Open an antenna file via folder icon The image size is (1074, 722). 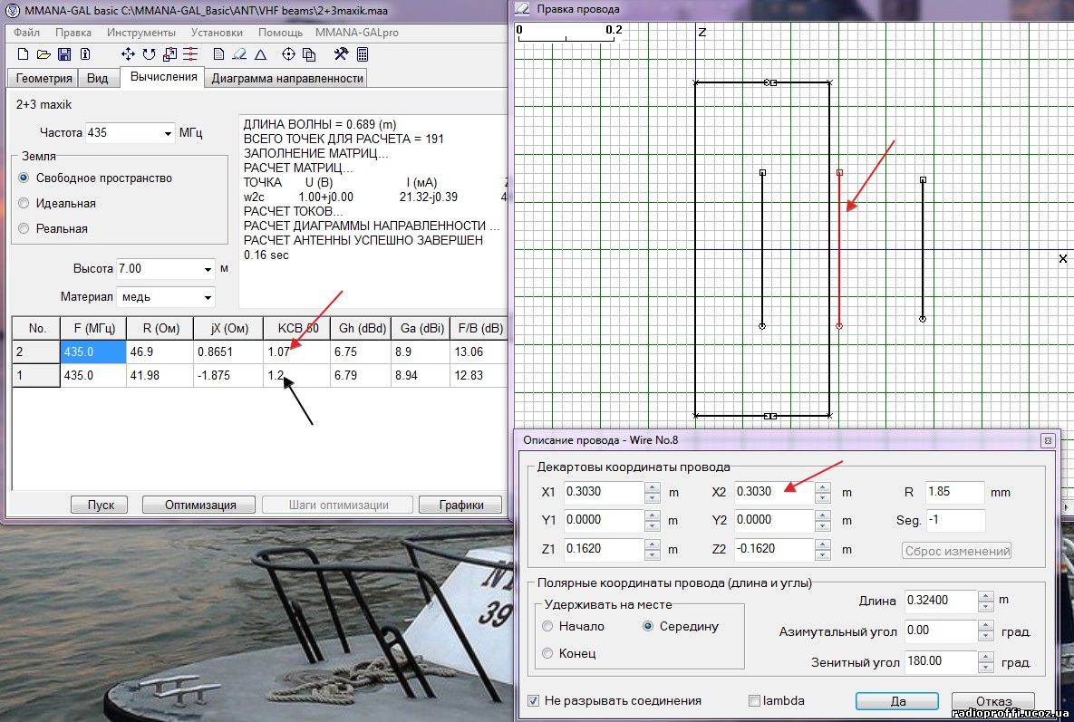pyautogui.click(x=44, y=54)
